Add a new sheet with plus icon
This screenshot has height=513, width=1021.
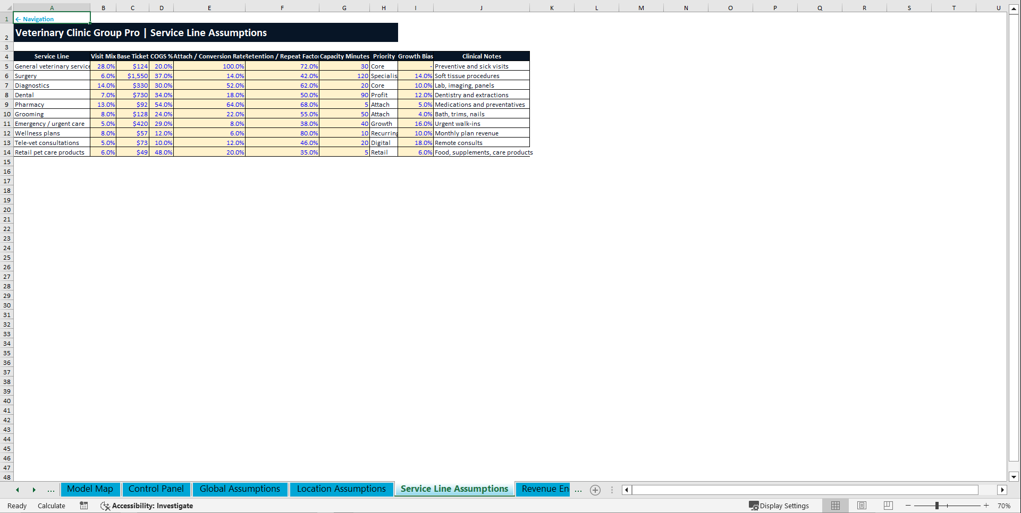coord(595,490)
